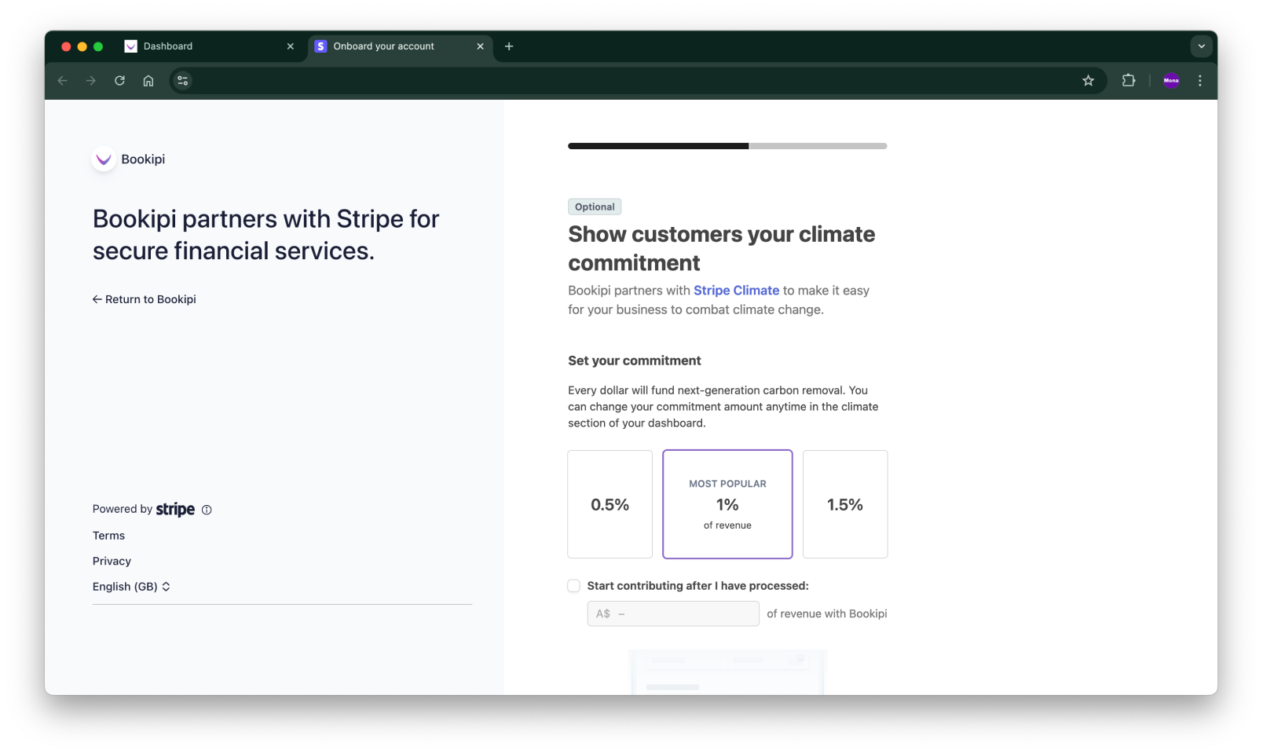Reload the current page
Image resolution: width=1263 pixels, height=754 pixels.
119,80
